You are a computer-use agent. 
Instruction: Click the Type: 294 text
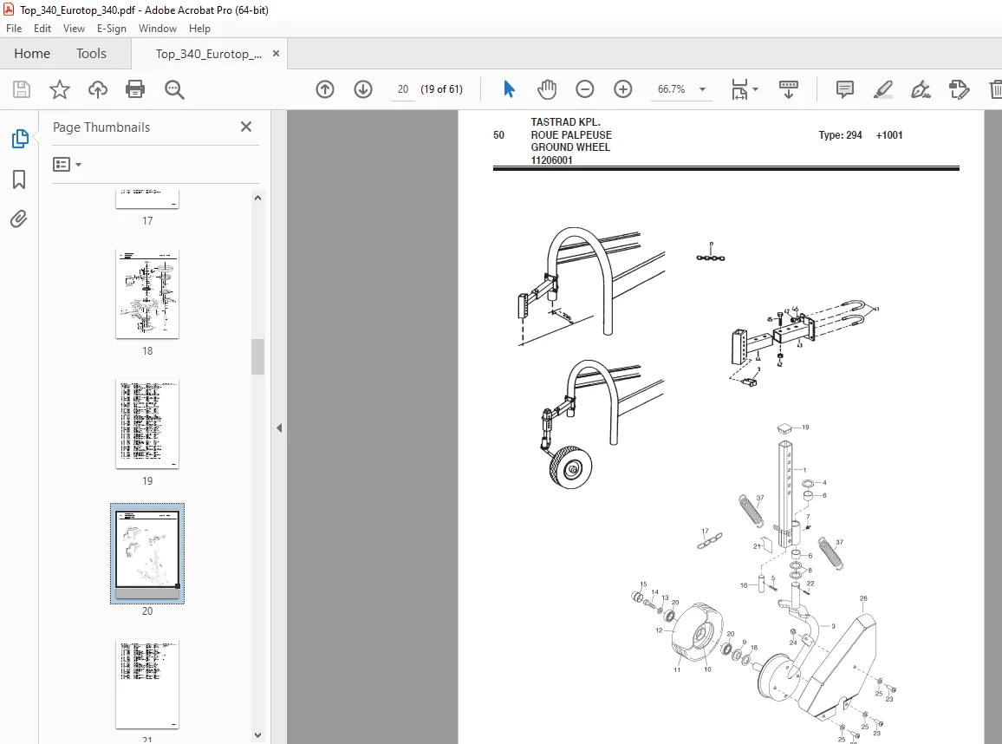(840, 135)
